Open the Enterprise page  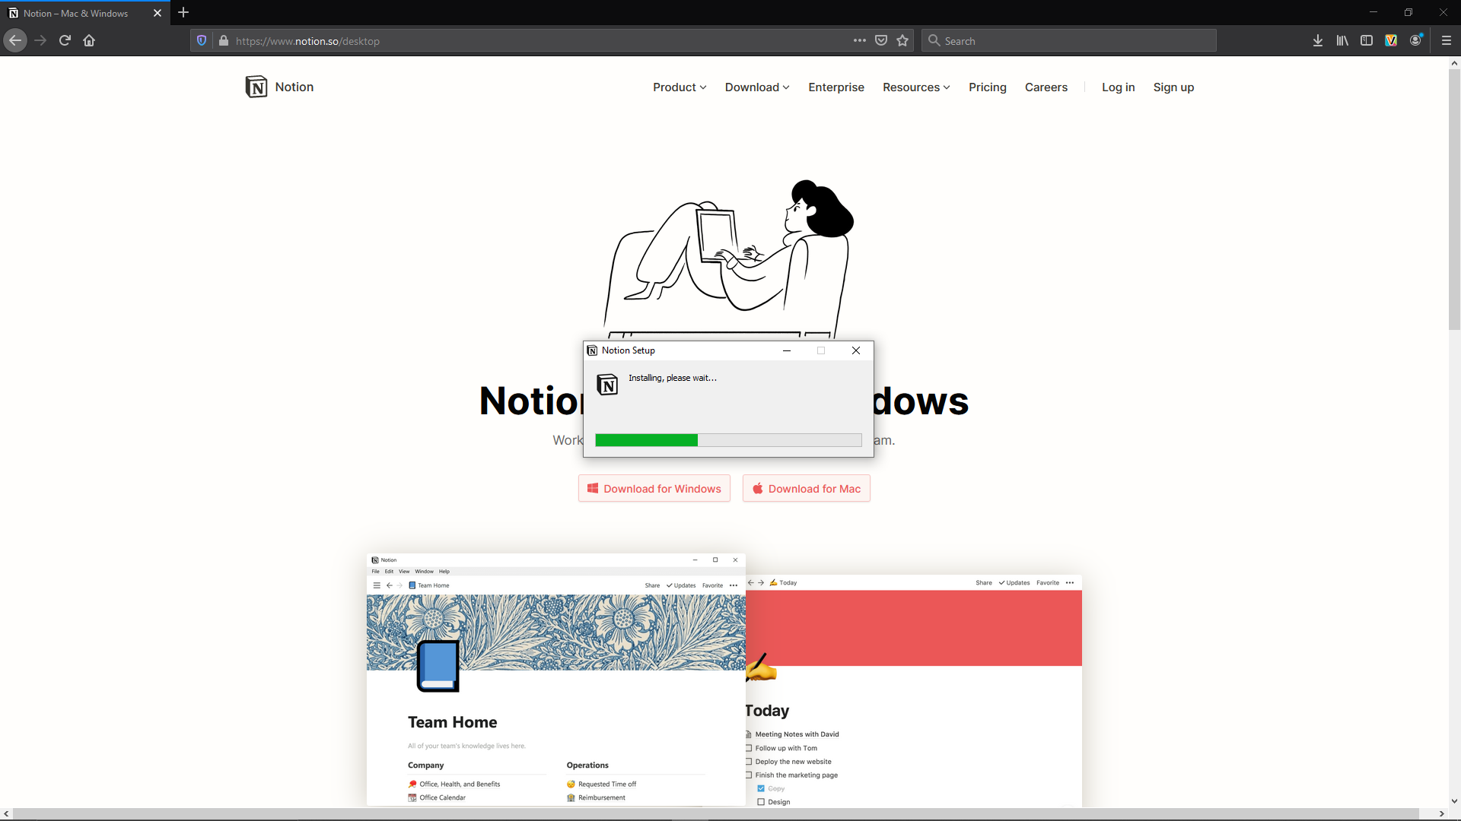pyautogui.click(x=836, y=87)
